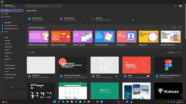
Task: Click Import file
Action: click(x=105, y=19)
